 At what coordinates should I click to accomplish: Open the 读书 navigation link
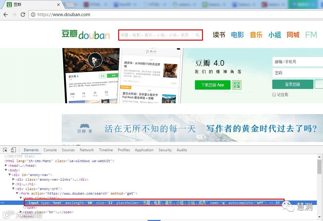(x=219, y=35)
